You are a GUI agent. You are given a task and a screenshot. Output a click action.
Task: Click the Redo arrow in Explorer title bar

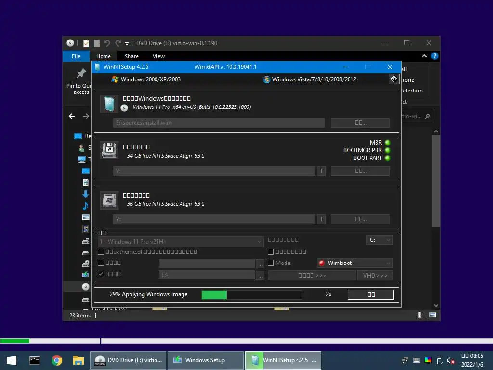click(x=118, y=43)
